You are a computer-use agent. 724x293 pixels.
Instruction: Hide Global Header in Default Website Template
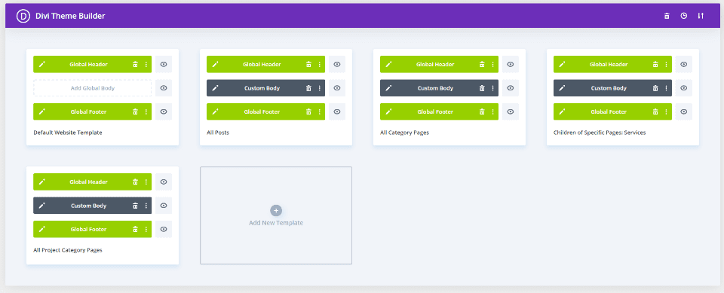[x=164, y=65]
